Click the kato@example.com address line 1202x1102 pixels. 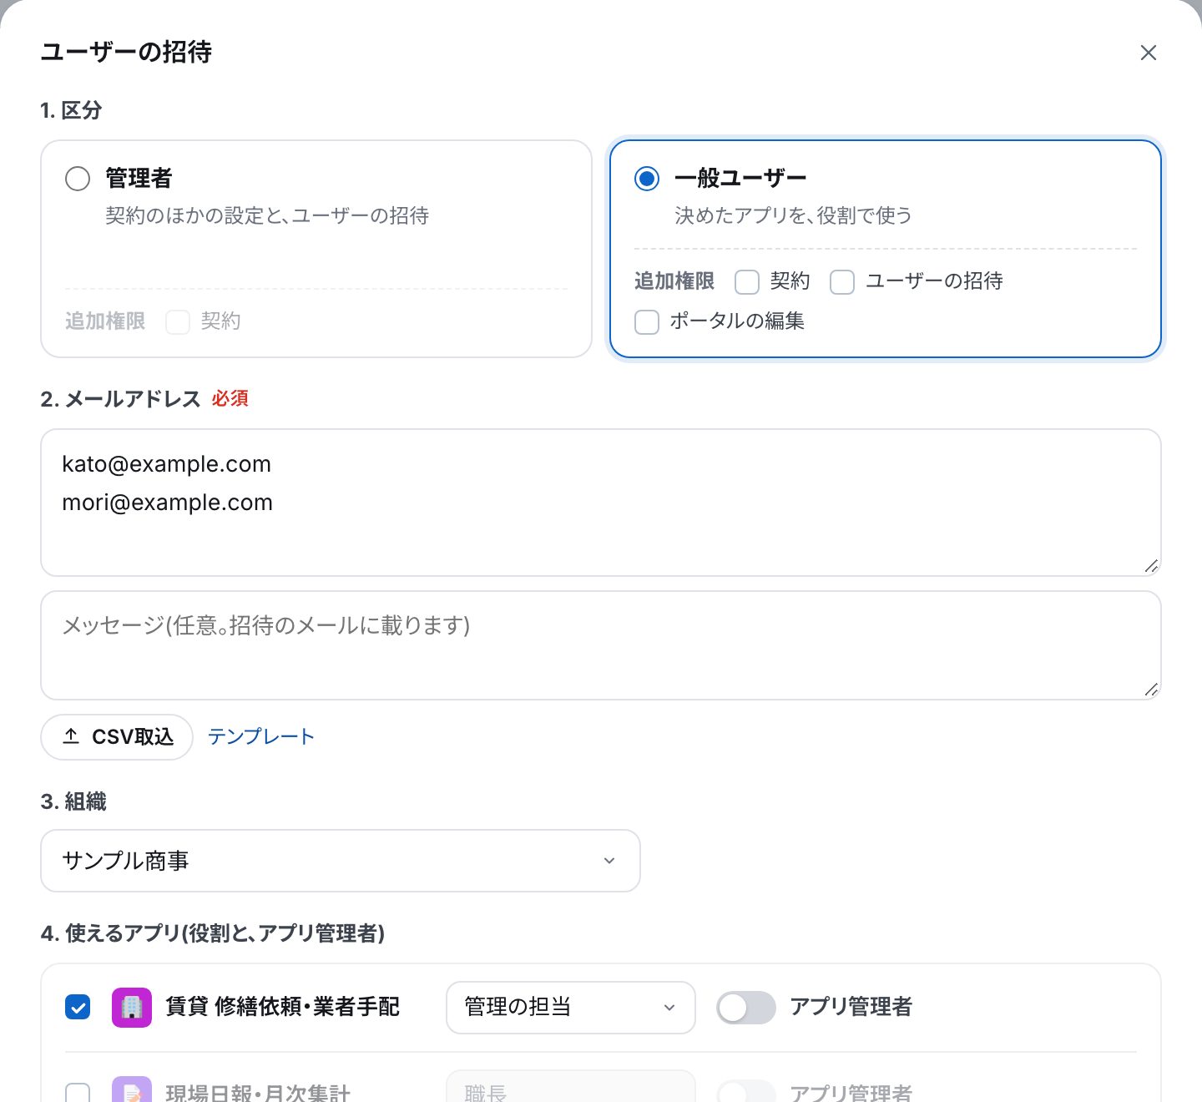point(167,464)
